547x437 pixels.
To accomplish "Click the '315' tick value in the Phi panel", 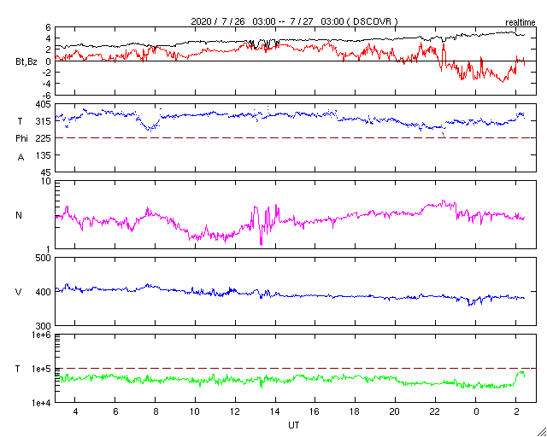I will [x=44, y=121].
